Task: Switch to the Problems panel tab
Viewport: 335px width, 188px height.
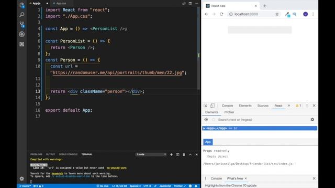Action: (x=36, y=155)
